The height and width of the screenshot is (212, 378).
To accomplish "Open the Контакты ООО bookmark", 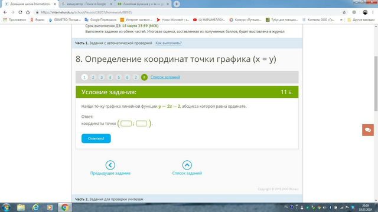I will tap(318, 19).
